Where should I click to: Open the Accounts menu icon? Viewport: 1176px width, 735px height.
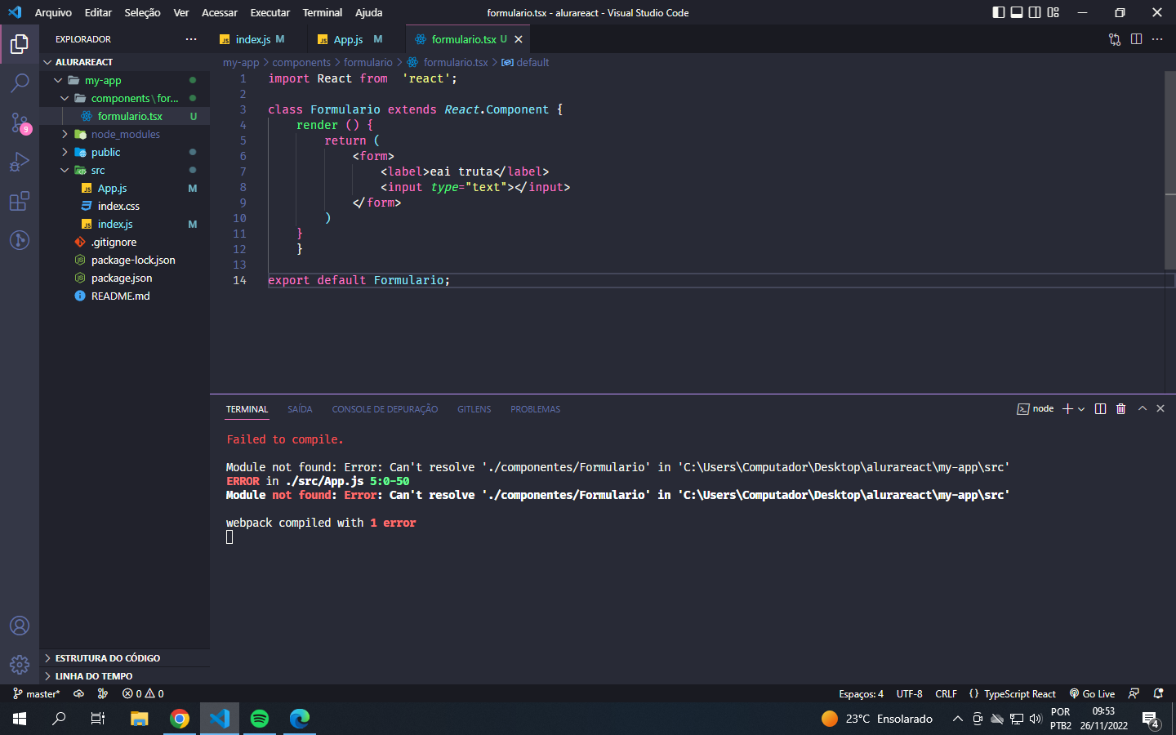pyautogui.click(x=20, y=626)
